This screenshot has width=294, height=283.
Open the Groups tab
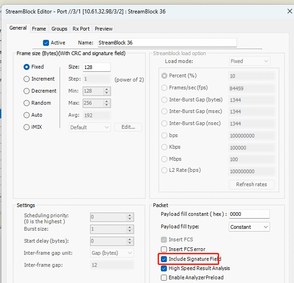coord(59,29)
